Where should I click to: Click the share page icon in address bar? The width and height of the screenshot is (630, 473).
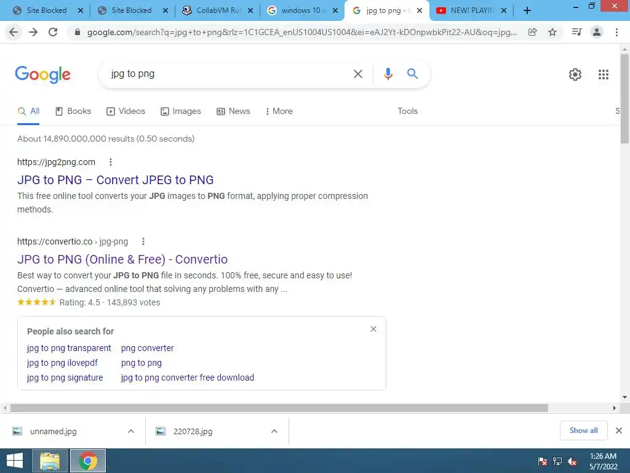pos(532,32)
